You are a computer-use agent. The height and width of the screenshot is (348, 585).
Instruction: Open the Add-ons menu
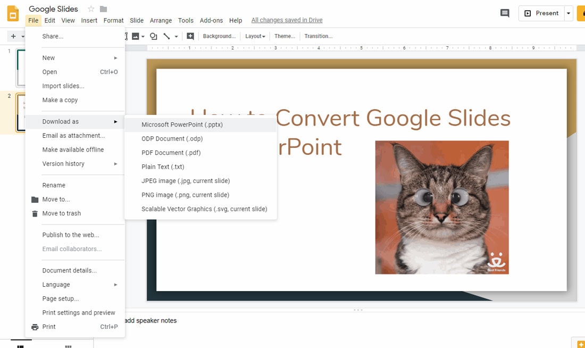[x=211, y=20]
